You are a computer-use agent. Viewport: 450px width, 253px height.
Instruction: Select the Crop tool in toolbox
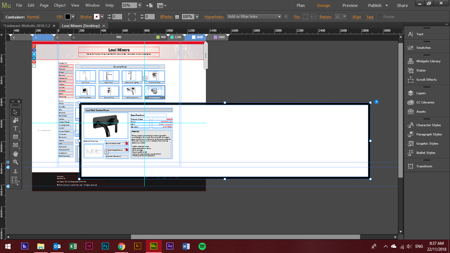pyautogui.click(x=15, y=120)
